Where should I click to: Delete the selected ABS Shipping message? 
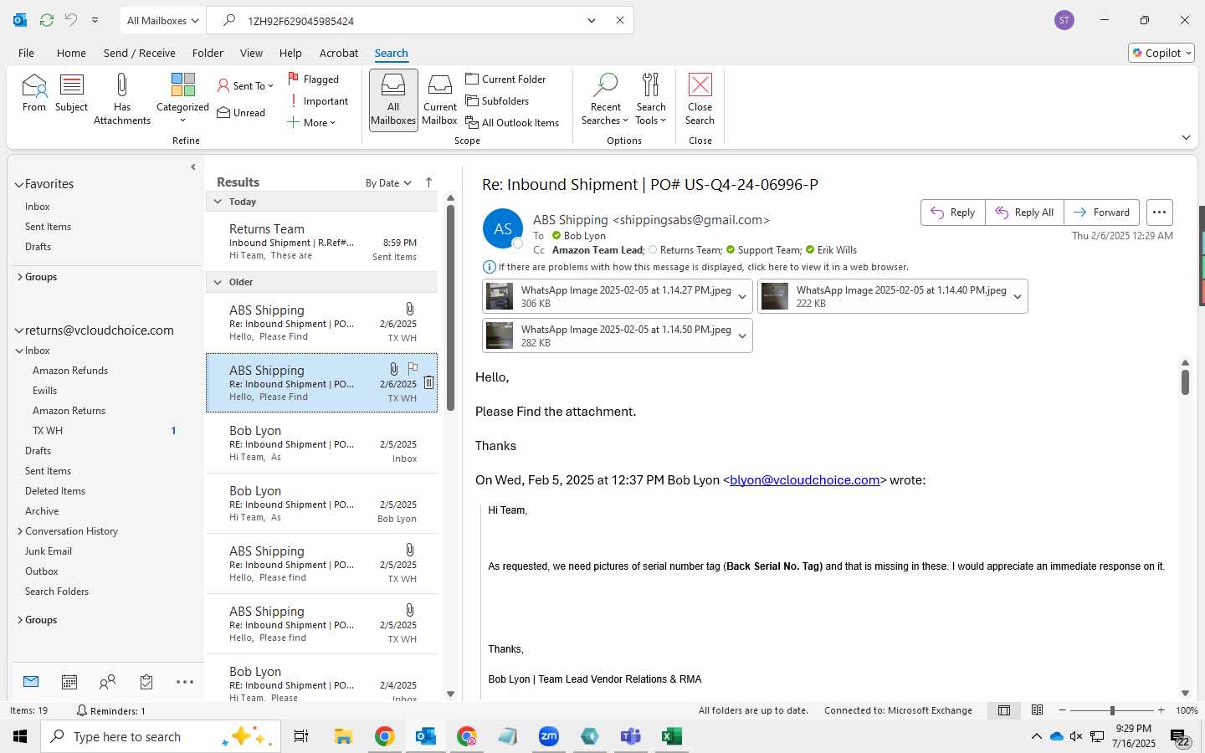pyautogui.click(x=428, y=382)
